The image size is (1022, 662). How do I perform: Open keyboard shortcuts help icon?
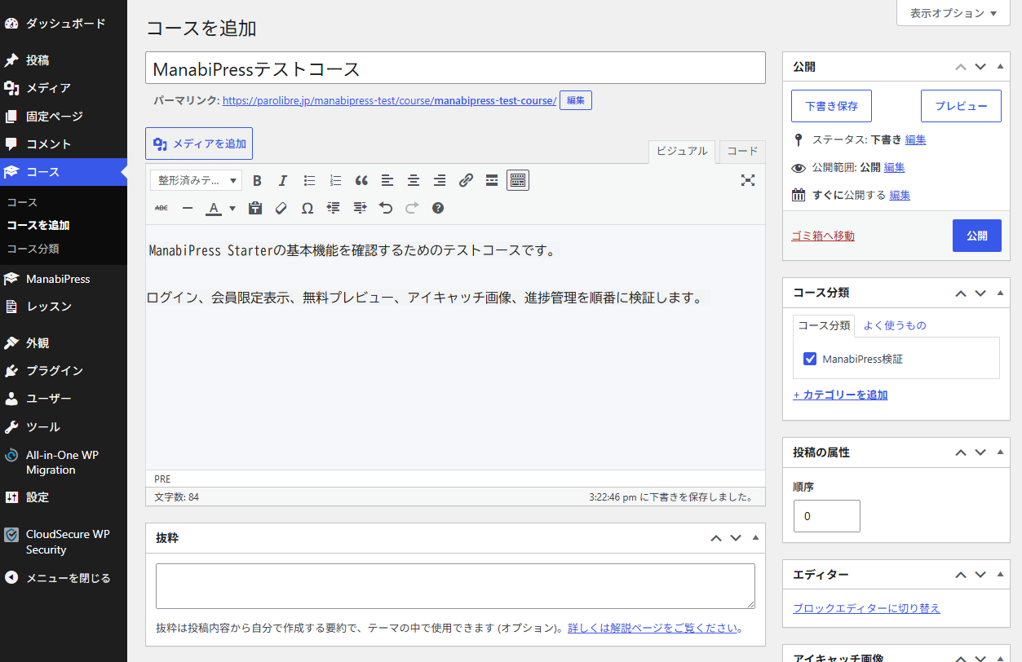click(438, 208)
